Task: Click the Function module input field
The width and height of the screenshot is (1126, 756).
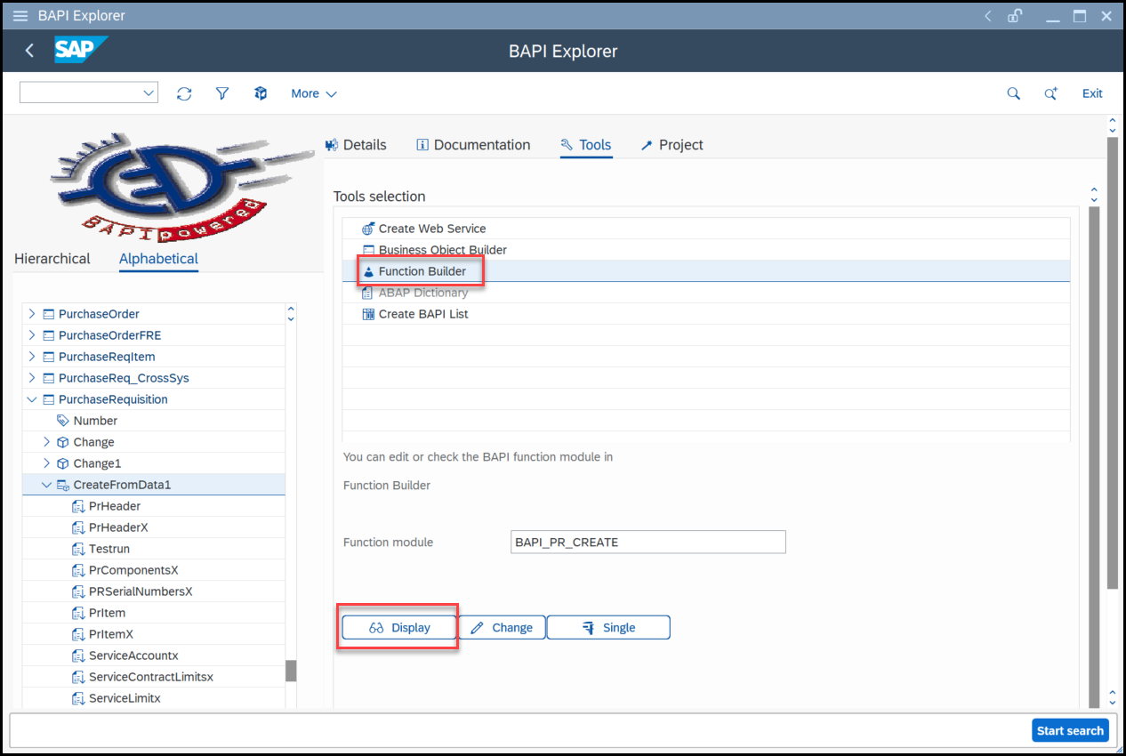Action: 648,542
